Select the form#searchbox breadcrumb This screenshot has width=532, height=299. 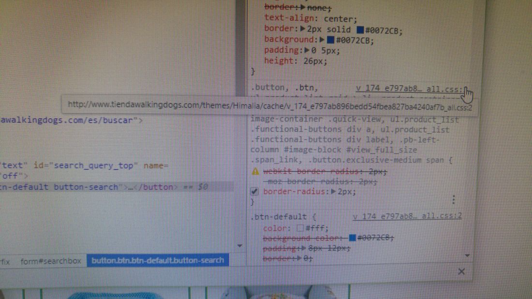click(x=51, y=261)
